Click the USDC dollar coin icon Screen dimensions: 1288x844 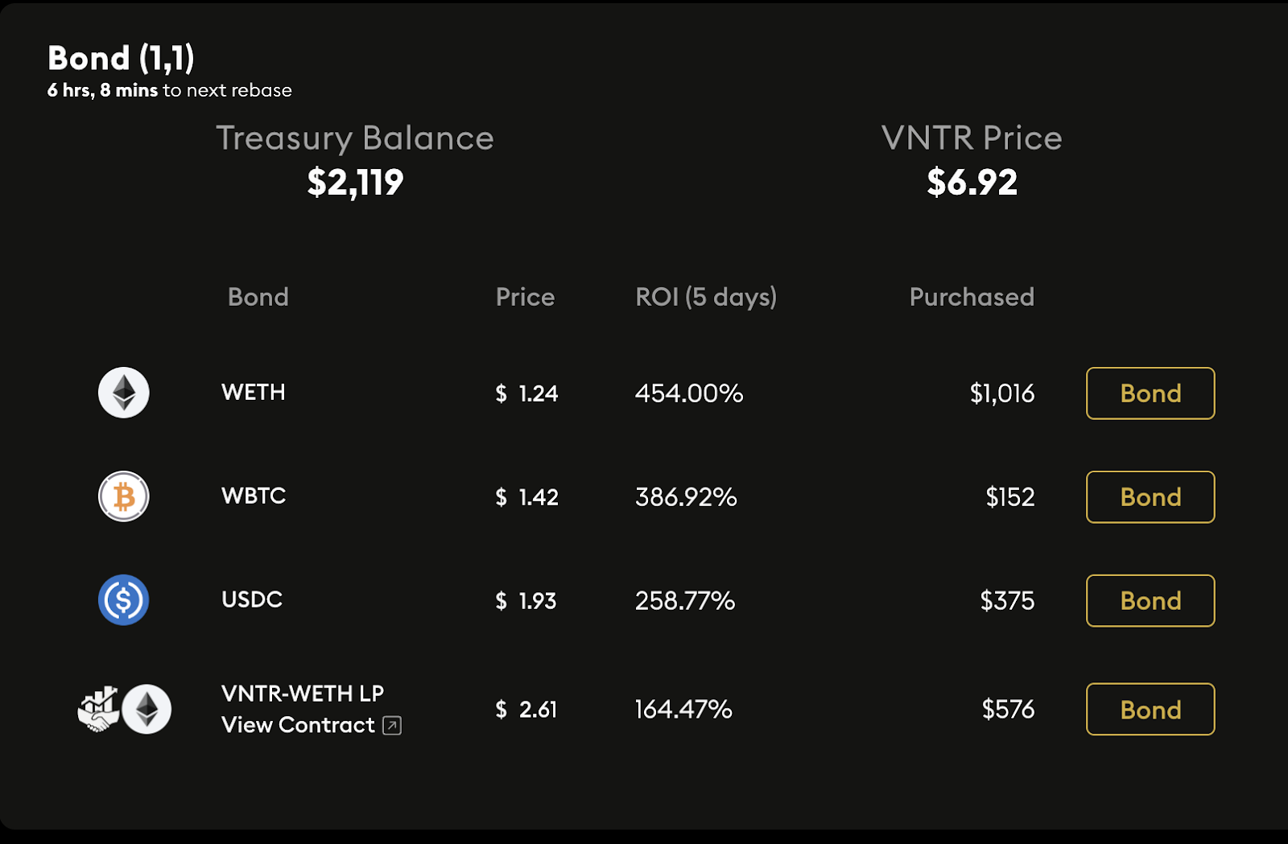click(x=123, y=600)
